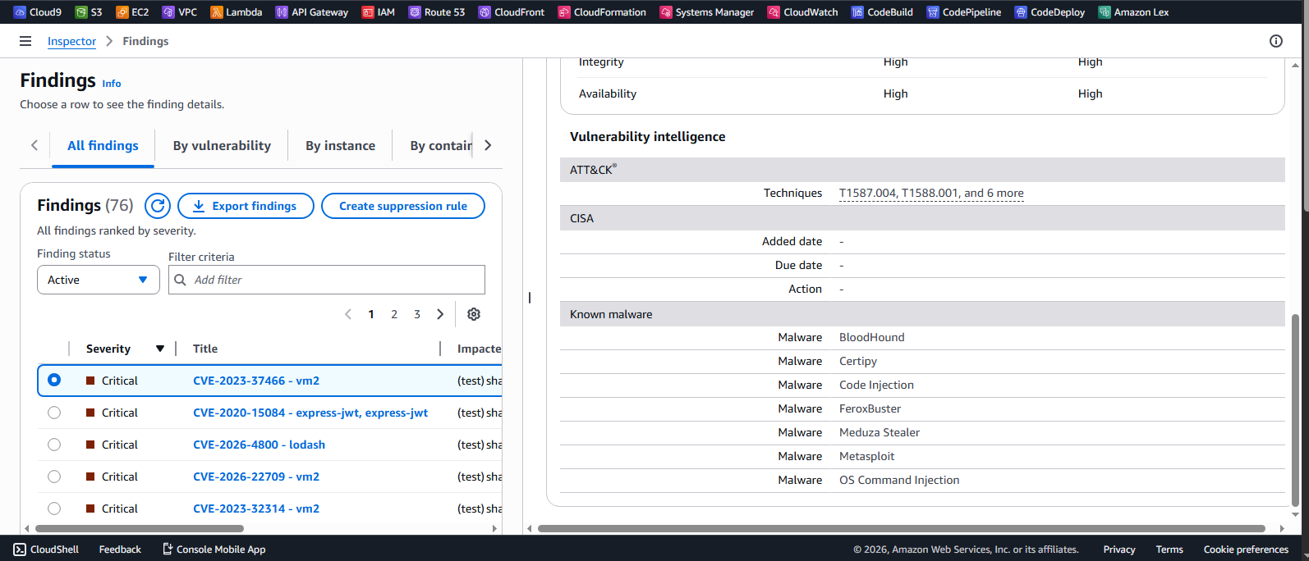Click the Add filter input field
The width and height of the screenshot is (1309, 561).
(x=327, y=280)
